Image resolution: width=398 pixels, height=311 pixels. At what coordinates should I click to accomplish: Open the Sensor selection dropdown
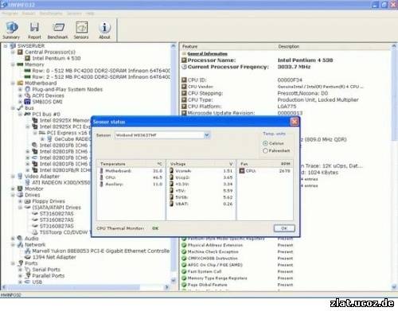(207, 135)
